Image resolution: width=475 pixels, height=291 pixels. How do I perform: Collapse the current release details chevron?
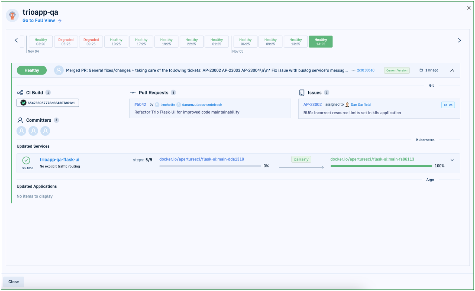[452, 70]
